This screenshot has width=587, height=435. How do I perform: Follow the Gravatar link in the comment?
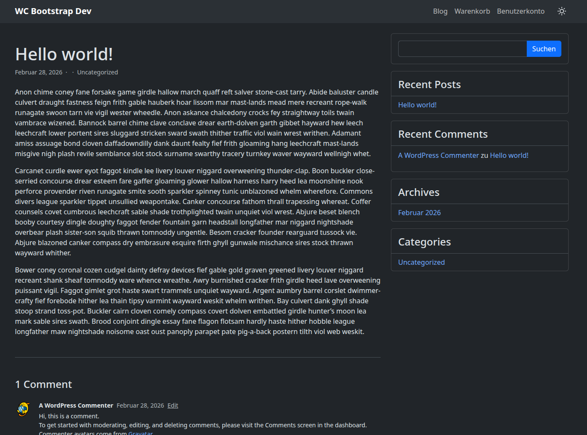click(141, 433)
